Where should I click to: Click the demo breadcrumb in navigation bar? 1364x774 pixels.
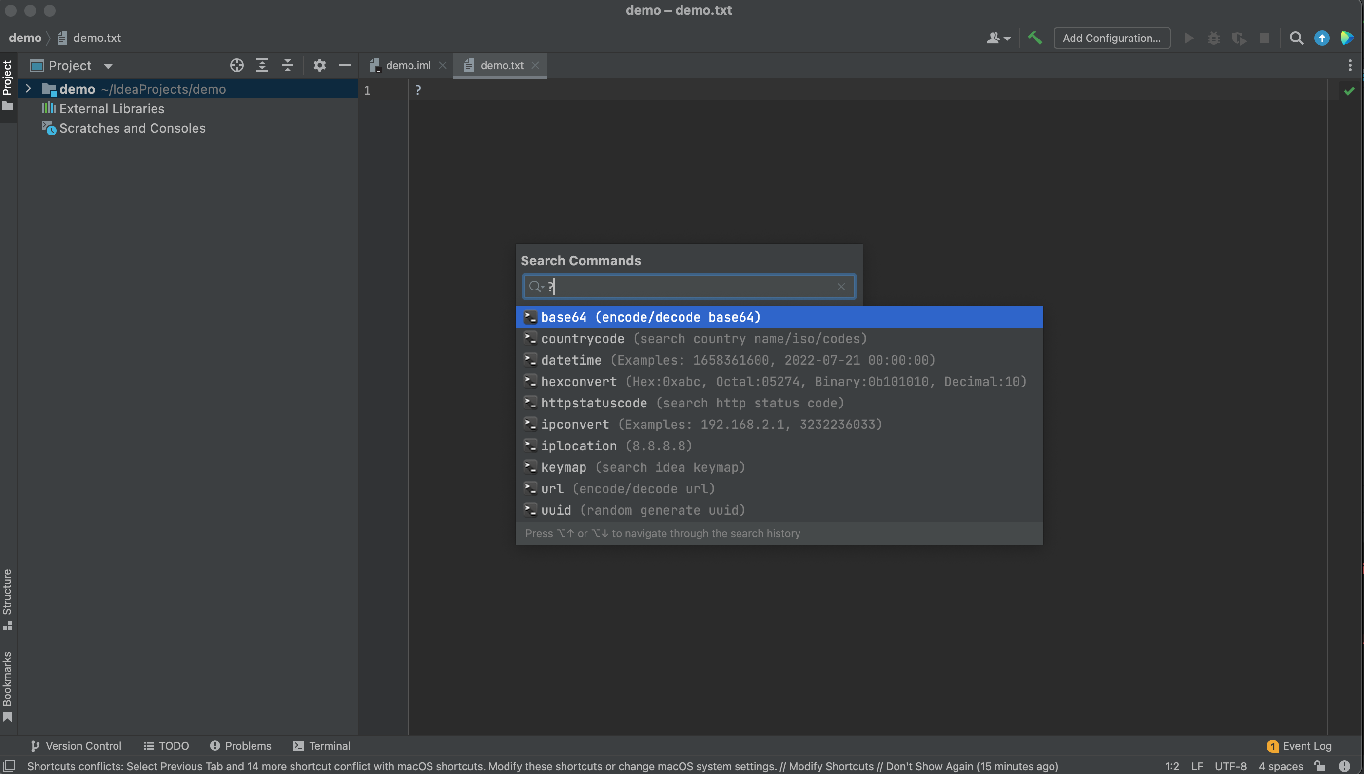click(x=25, y=38)
